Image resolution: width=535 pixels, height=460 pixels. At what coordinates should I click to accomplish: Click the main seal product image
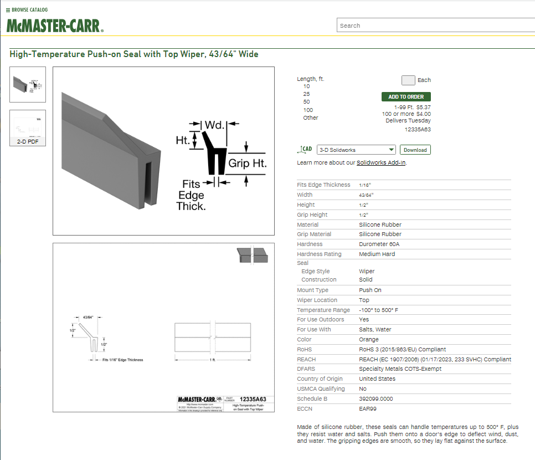coord(163,151)
